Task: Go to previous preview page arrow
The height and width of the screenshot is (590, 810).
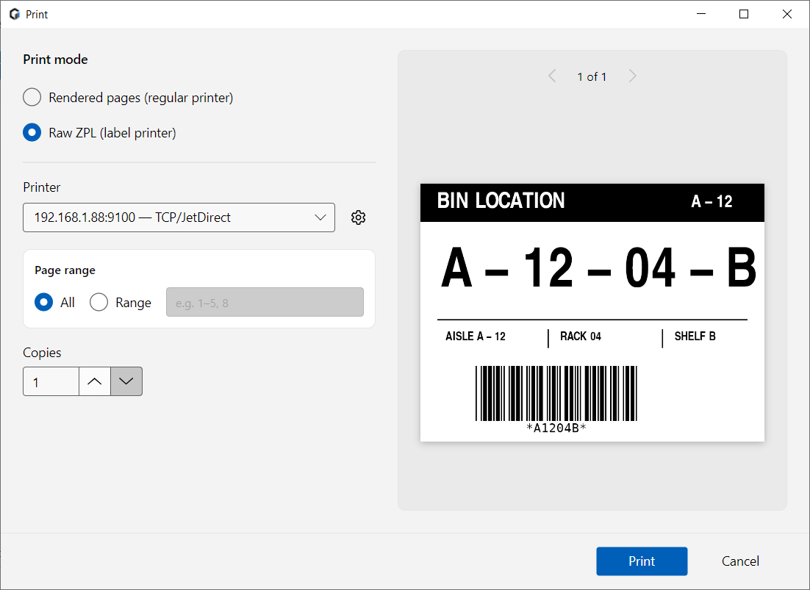Action: click(x=552, y=76)
